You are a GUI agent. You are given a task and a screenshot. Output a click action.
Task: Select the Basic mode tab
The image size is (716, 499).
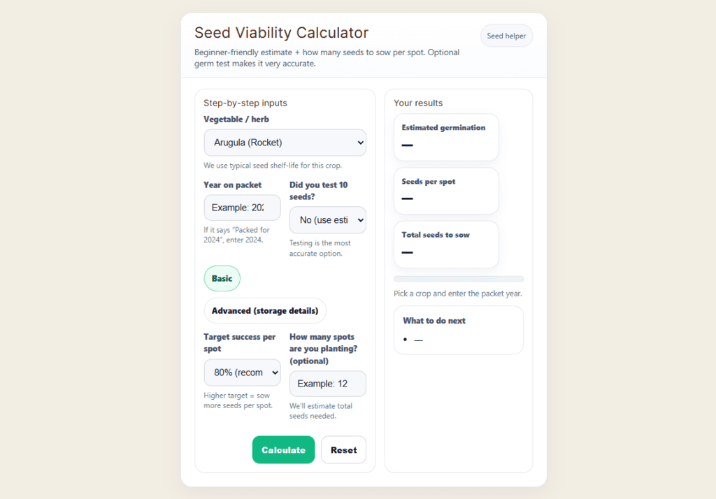tap(222, 278)
